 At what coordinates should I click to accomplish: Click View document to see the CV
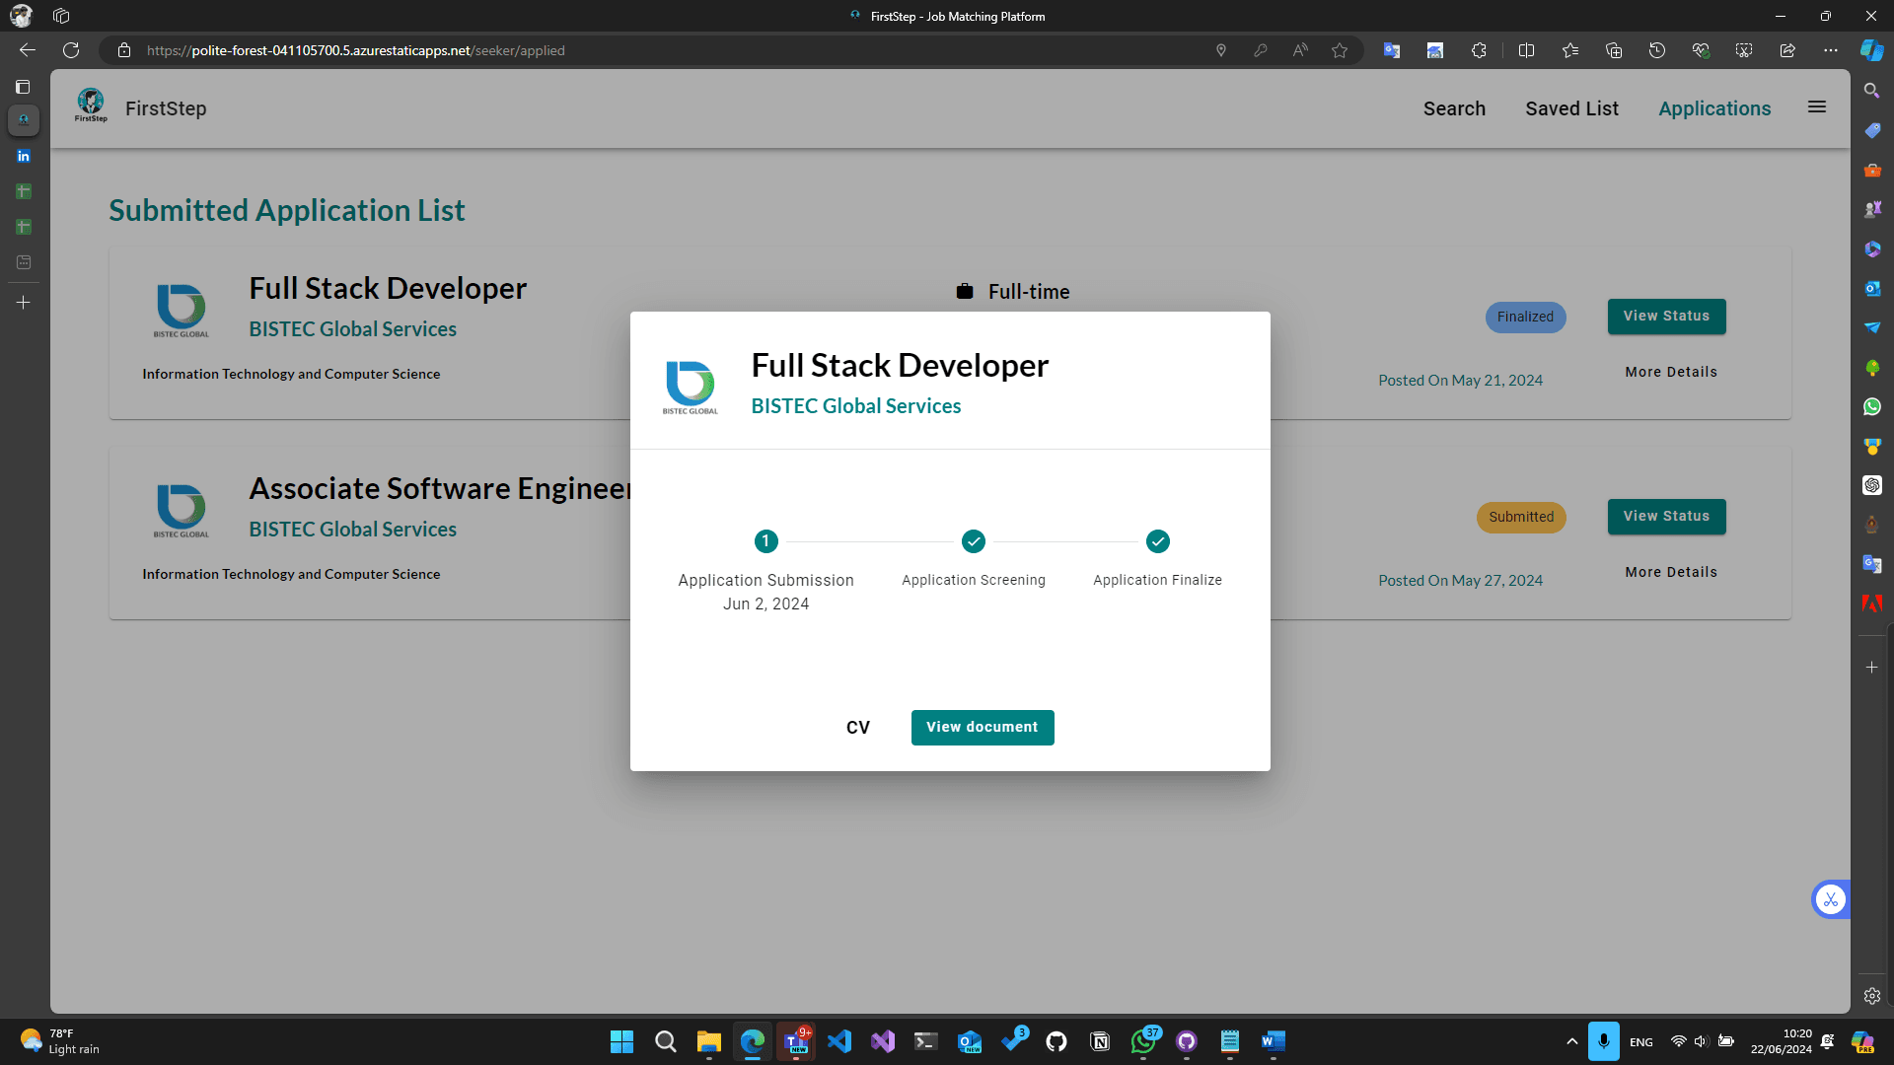point(983,727)
